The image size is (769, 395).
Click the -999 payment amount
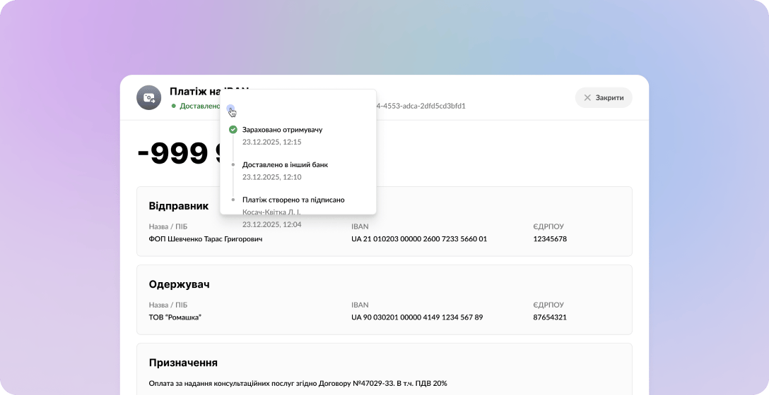tap(180, 153)
